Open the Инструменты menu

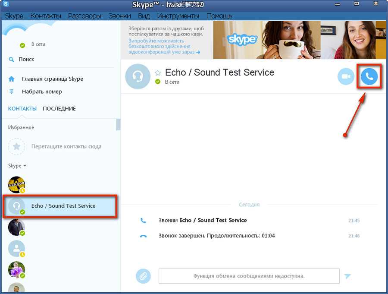point(178,16)
